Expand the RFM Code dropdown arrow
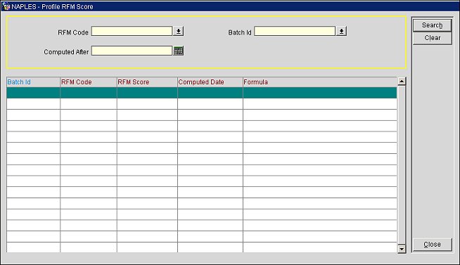 click(179, 31)
